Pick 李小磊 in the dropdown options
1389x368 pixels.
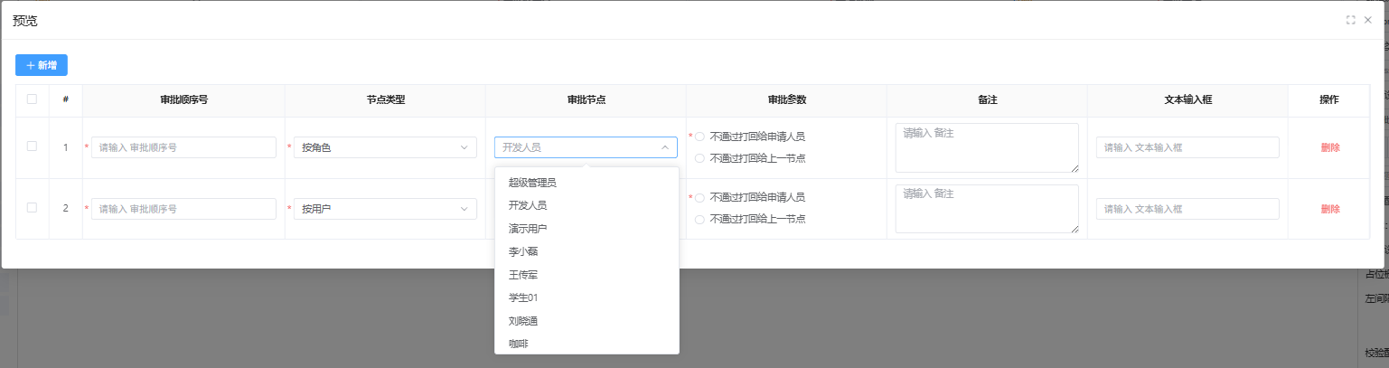(x=523, y=251)
